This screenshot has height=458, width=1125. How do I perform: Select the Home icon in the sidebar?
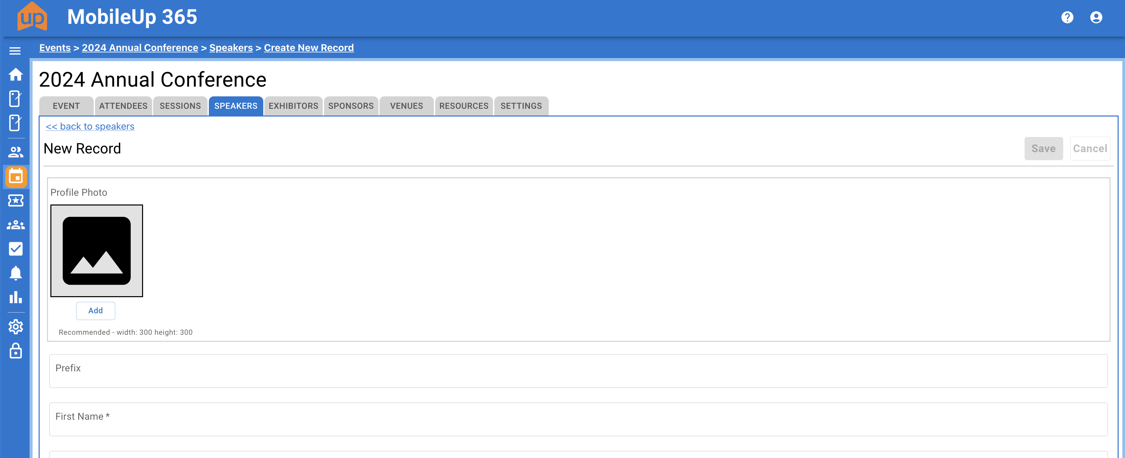[16, 74]
